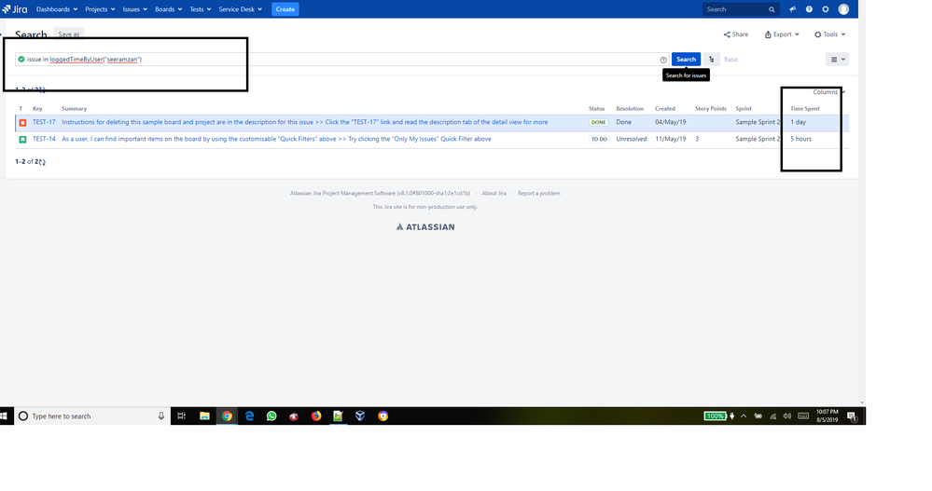Click the blue Search button
932x491 pixels.
pyautogui.click(x=686, y=60)
